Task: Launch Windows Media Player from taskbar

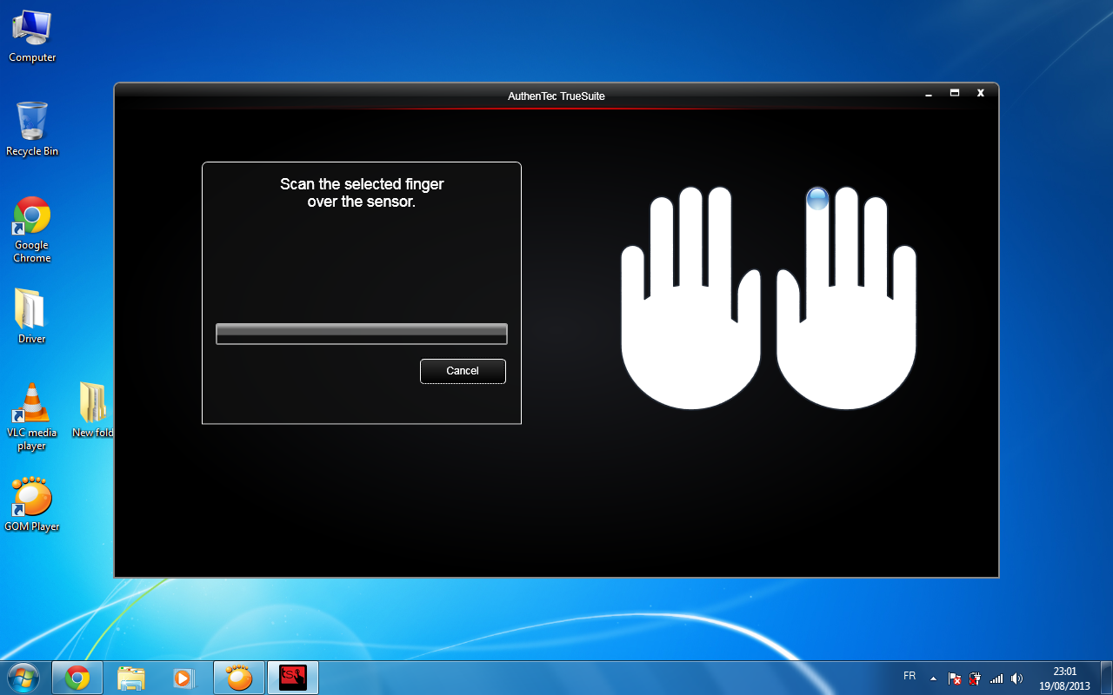Action: tap(185, 678)
